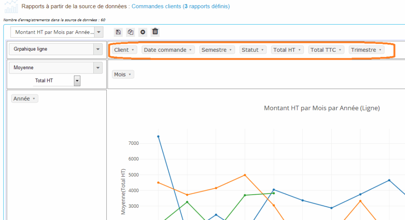Delete the report using the trash icon

tap(155, 32)
